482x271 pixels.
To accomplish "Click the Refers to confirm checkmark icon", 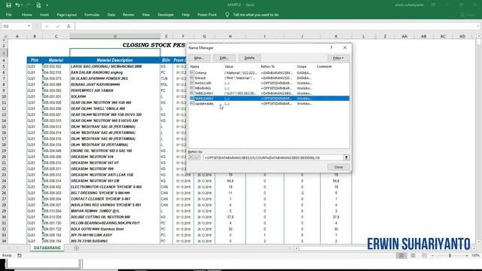I will pyautogui.click(x=197, y=157).
